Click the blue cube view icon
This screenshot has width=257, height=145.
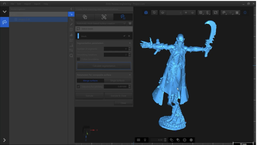146,13
